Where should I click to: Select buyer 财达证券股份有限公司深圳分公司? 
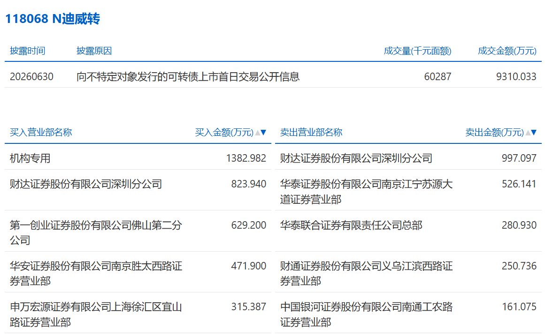pyautogui.click(x=86, y=184)
